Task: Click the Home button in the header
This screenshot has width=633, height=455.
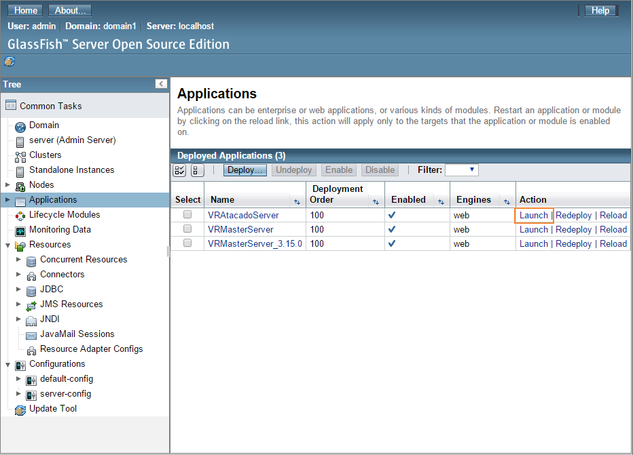Action: coord(25,10)
